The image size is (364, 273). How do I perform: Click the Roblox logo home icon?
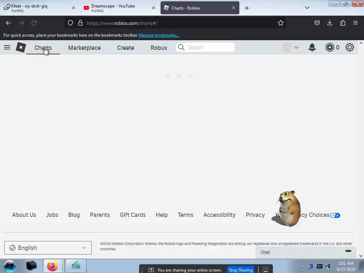coord(21,47)
